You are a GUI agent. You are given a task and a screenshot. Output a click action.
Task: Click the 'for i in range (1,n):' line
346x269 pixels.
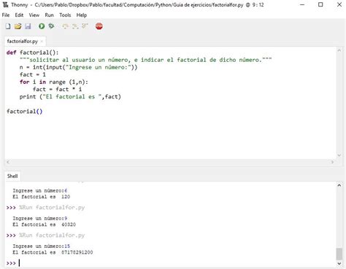[x=54, y=82]
